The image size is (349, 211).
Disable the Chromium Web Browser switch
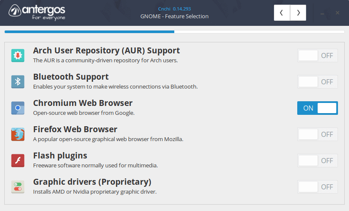tap(317, 108)
